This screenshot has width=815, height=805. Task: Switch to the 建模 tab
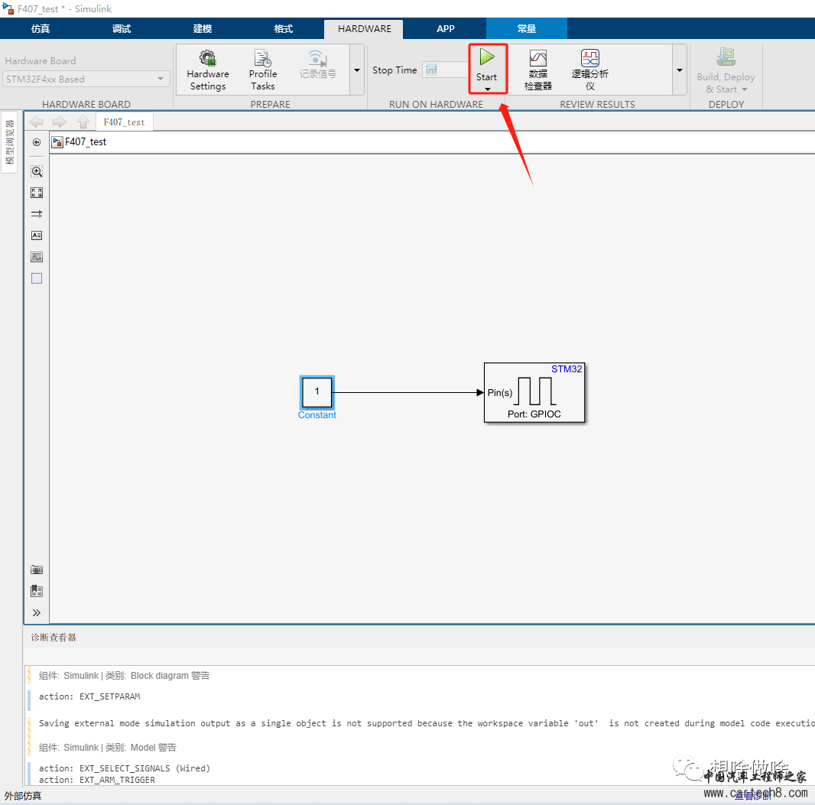click(x=203, y=28)
